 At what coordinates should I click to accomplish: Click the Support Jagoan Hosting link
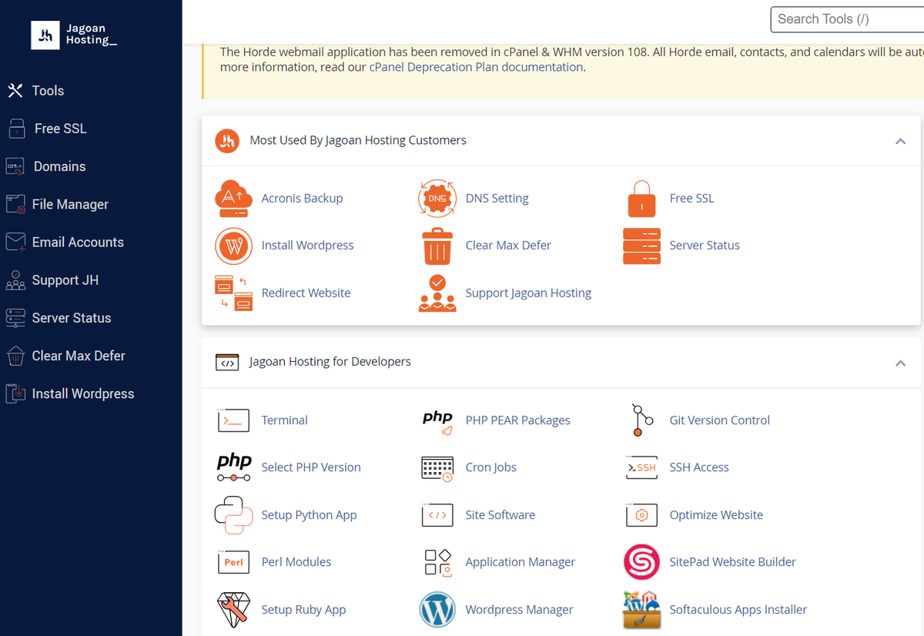(x=528, y=293)
